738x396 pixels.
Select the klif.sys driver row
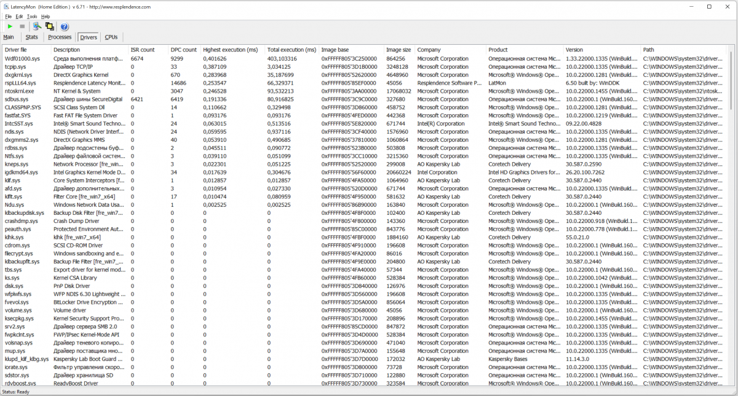365,181
